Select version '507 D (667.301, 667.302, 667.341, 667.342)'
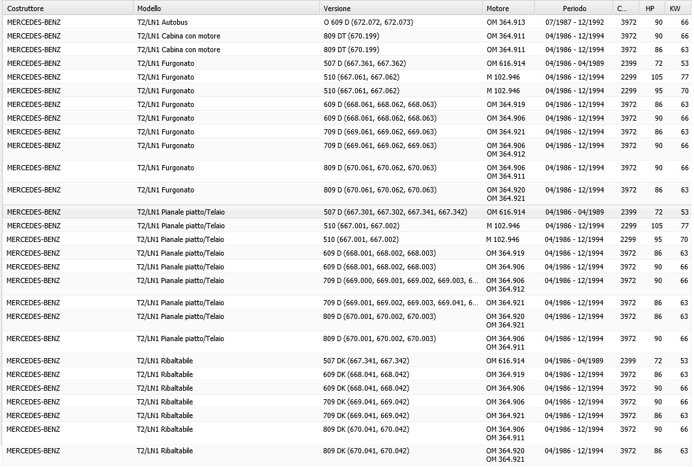This screenshot has width=694, height=467. [396, 212]
